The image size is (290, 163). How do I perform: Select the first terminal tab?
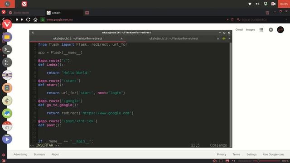point(77,38)
